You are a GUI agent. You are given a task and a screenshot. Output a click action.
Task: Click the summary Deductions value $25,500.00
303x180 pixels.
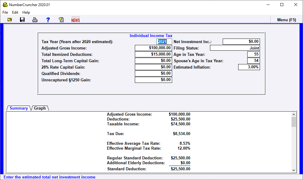[x=181, y=119]
